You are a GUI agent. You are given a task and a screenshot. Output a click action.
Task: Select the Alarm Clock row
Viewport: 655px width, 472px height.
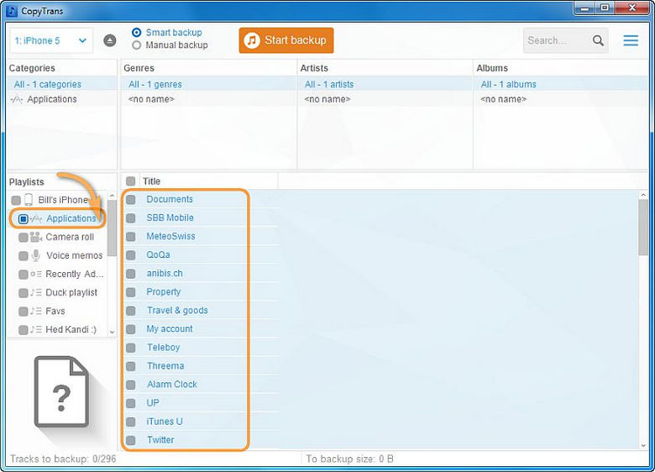pyautogui.click(x=200, y=385)
